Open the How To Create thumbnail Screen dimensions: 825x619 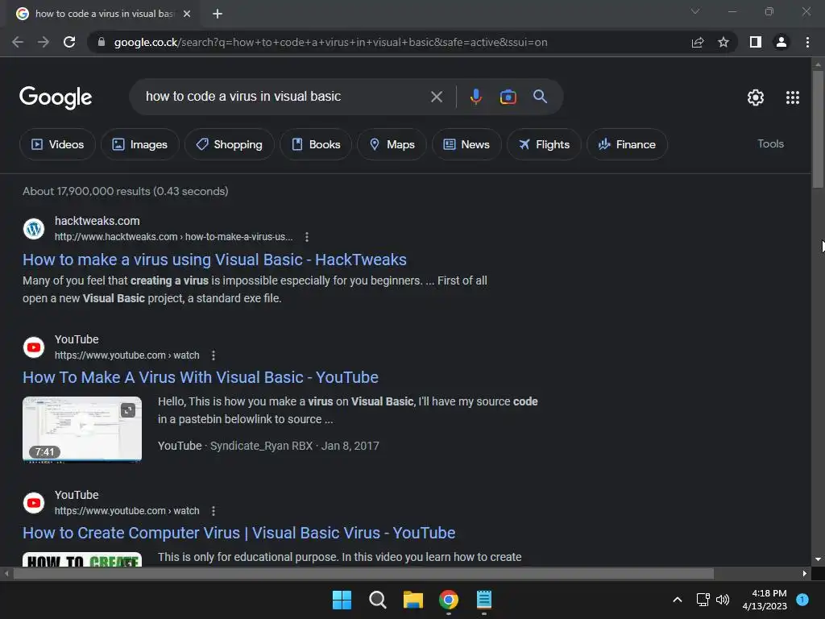(82, 559)
